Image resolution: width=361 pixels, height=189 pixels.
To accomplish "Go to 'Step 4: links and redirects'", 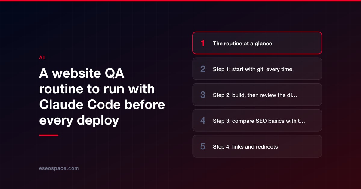I will click(x=257, y=146).
